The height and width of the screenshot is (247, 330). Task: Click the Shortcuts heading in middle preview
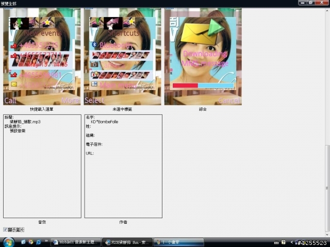point(123,33)
